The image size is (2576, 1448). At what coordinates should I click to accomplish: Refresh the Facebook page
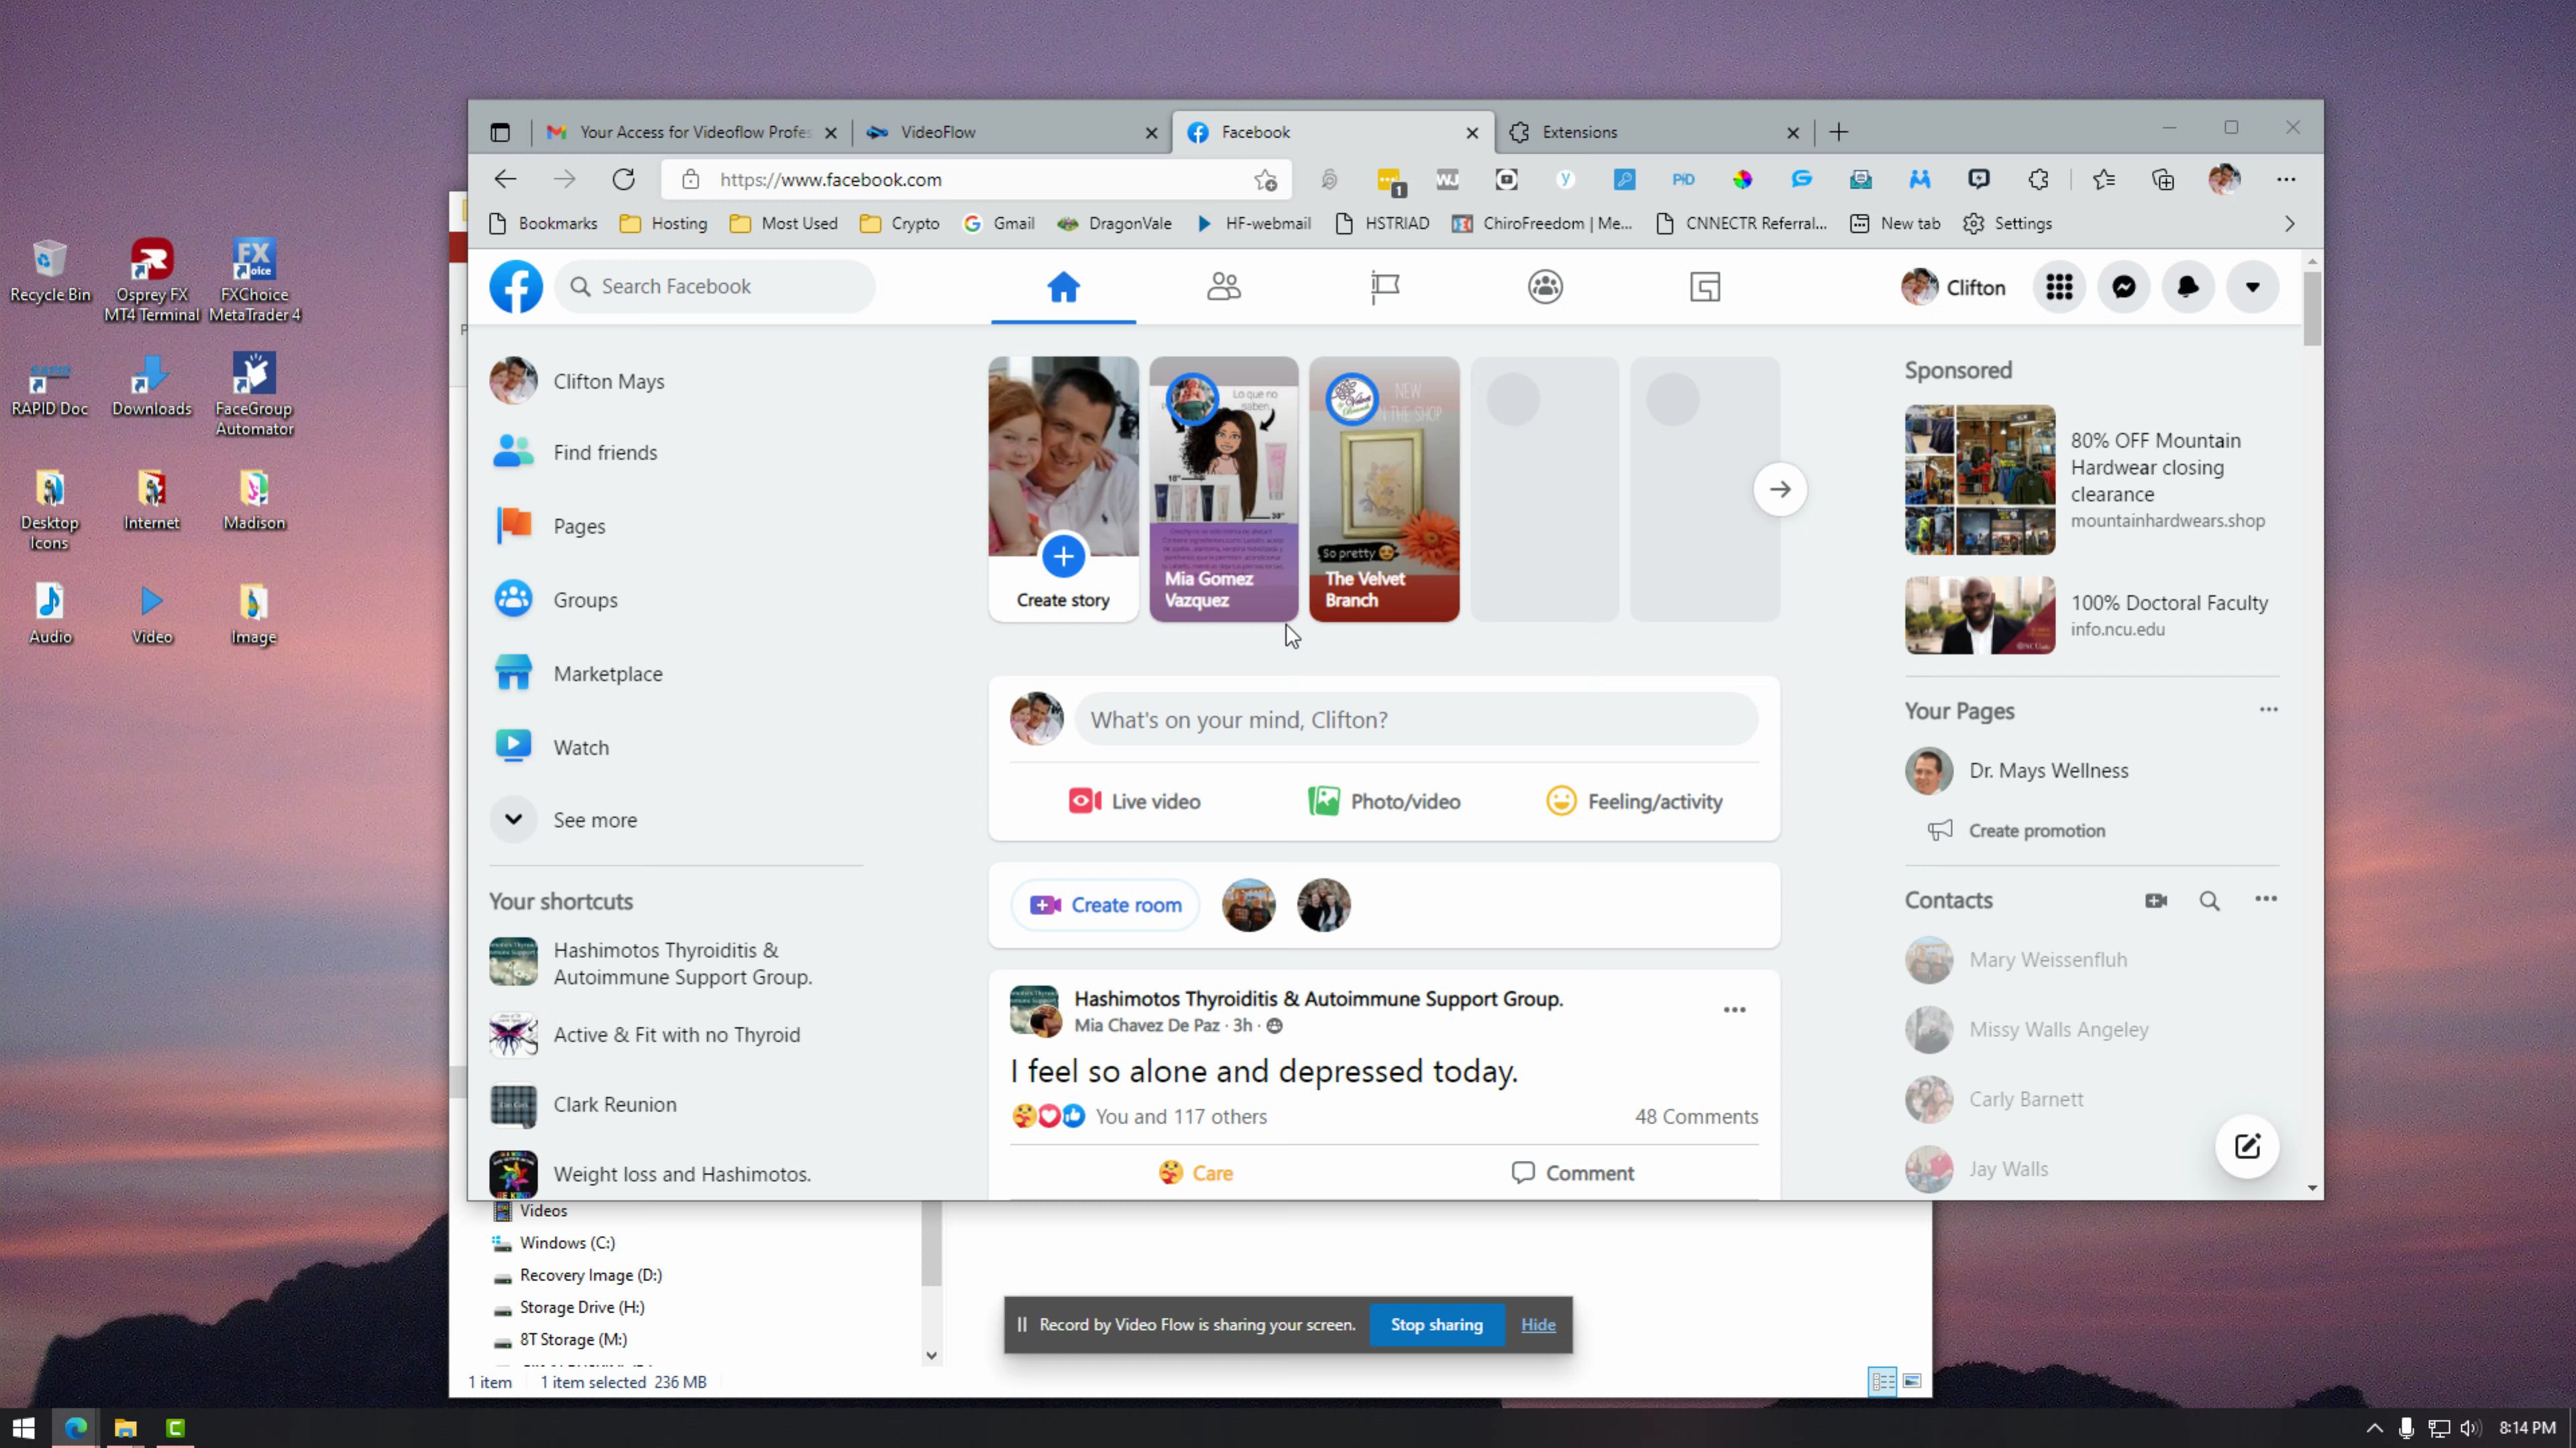point(623,180)
